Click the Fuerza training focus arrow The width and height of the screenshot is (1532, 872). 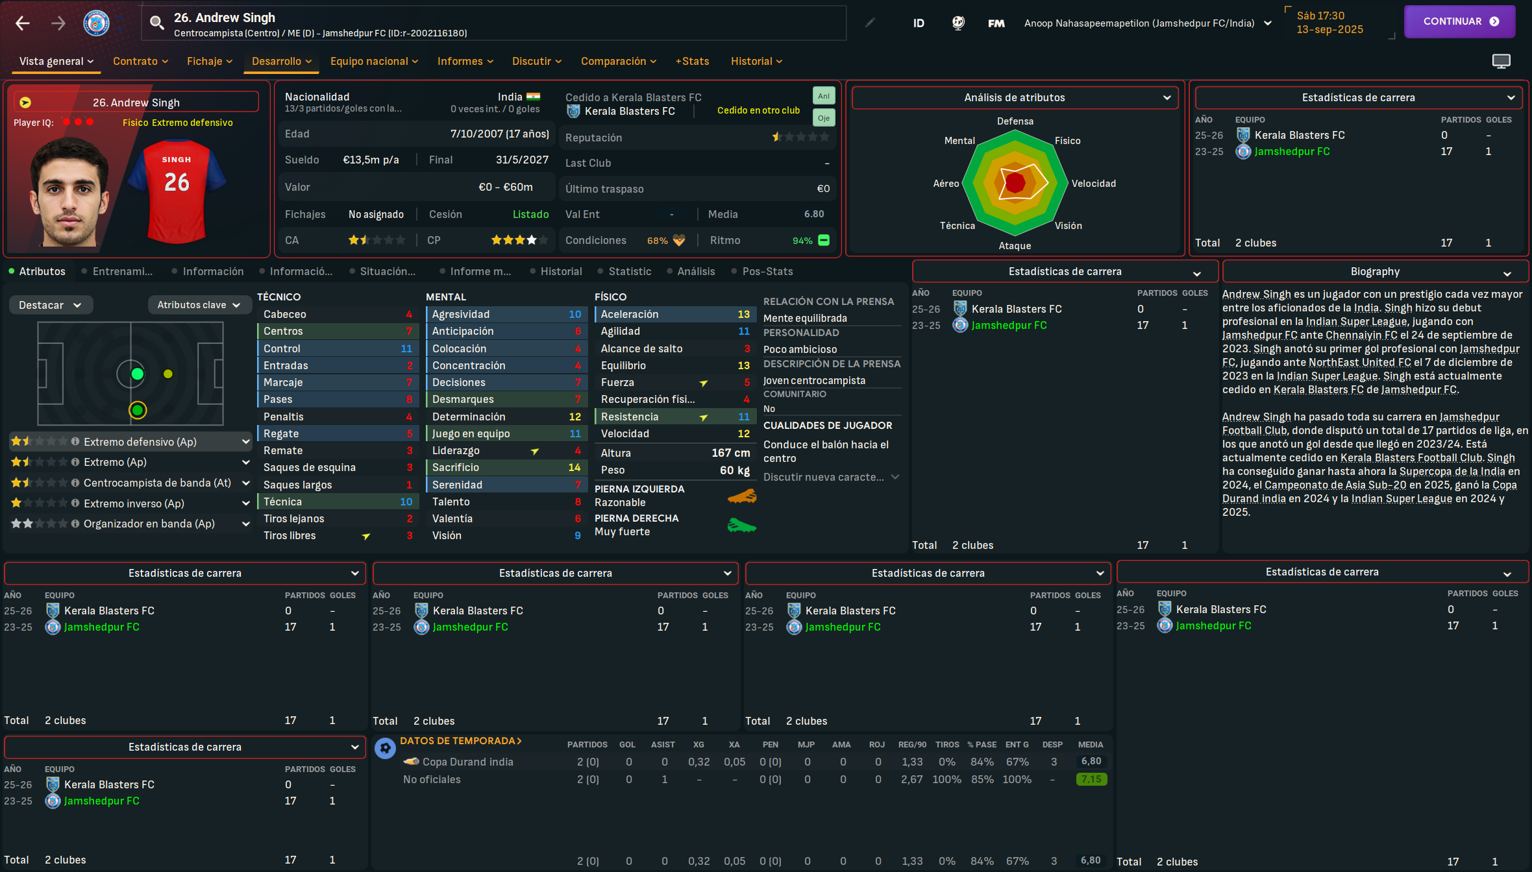pyautogui.click(x=704, y=383)
